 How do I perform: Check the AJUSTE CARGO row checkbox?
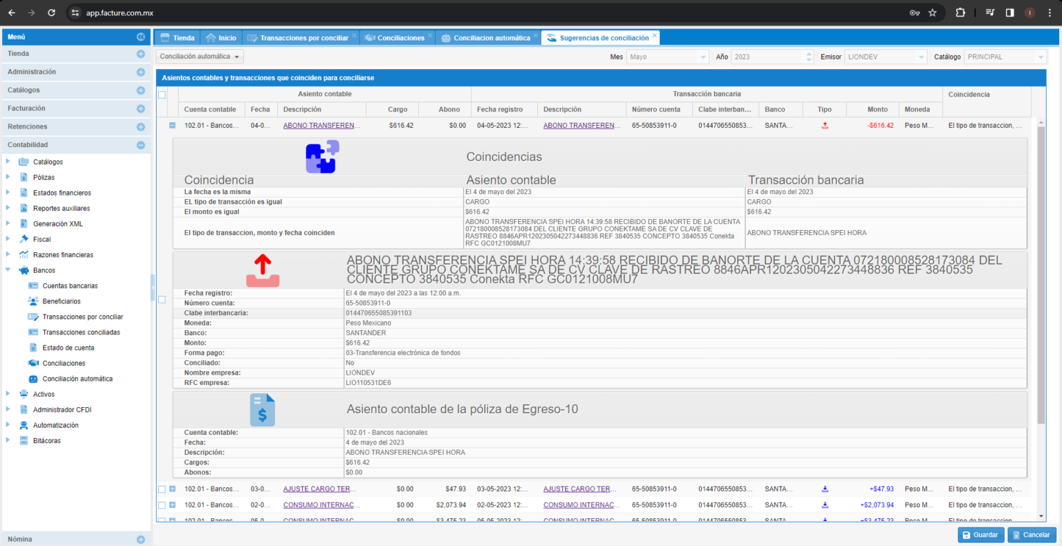click(x=162, y=489)
